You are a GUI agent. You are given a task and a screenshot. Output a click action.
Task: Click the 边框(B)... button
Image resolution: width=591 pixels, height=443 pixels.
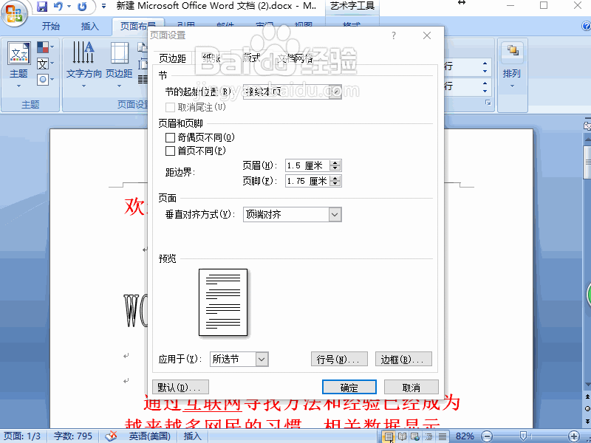(x=403, y=360)
